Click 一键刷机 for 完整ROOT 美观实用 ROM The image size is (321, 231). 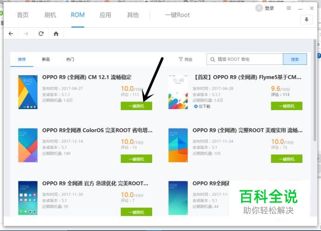(x=287, y=159)
